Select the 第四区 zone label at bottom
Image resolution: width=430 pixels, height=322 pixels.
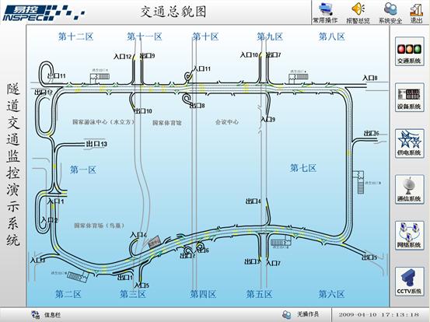pos(203,294)
